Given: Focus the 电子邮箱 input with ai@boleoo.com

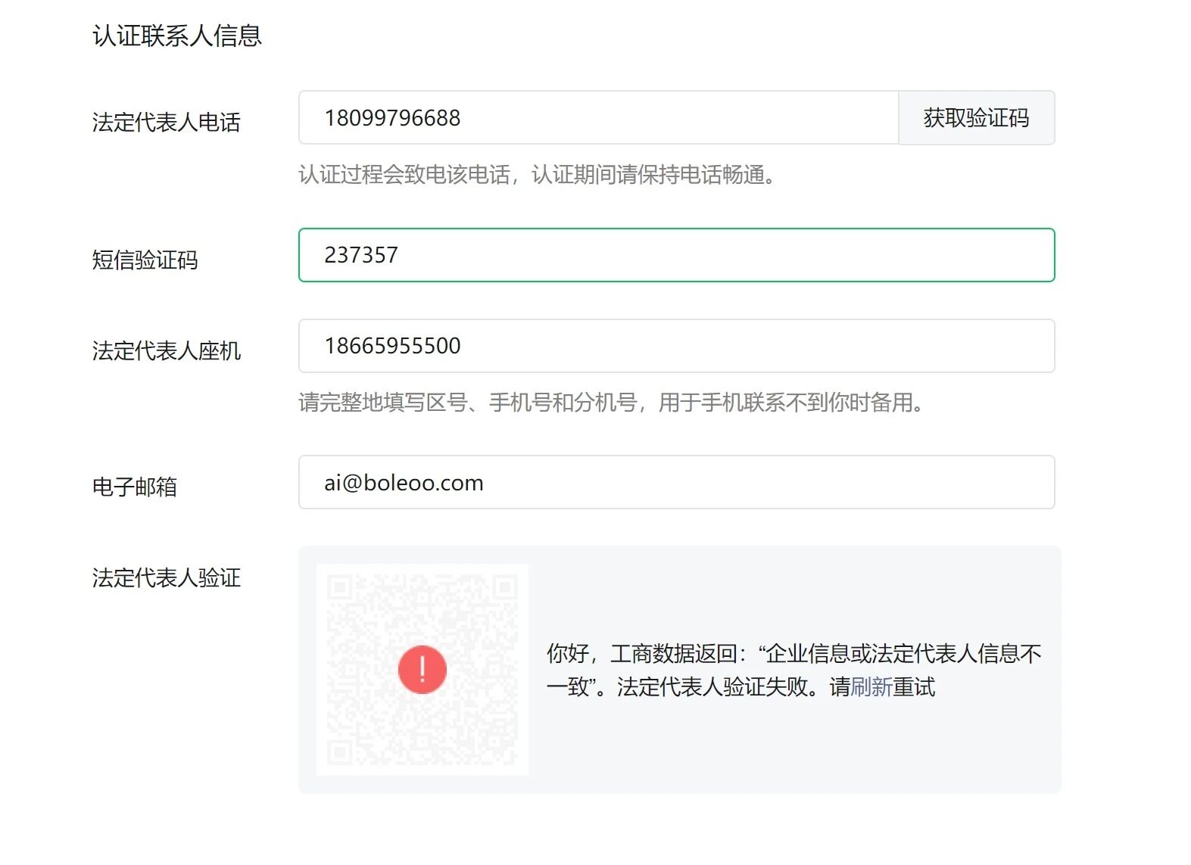Looking at the screenshot, I should pyautogui.click(x=677, y=482).
